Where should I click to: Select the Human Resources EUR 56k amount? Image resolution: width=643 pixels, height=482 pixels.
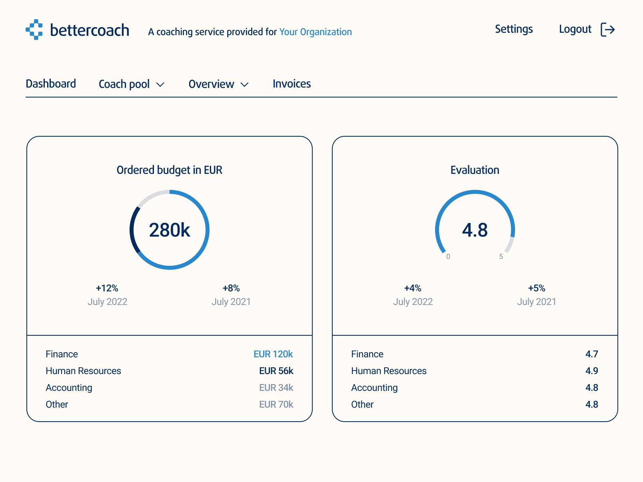pos(276,371)
